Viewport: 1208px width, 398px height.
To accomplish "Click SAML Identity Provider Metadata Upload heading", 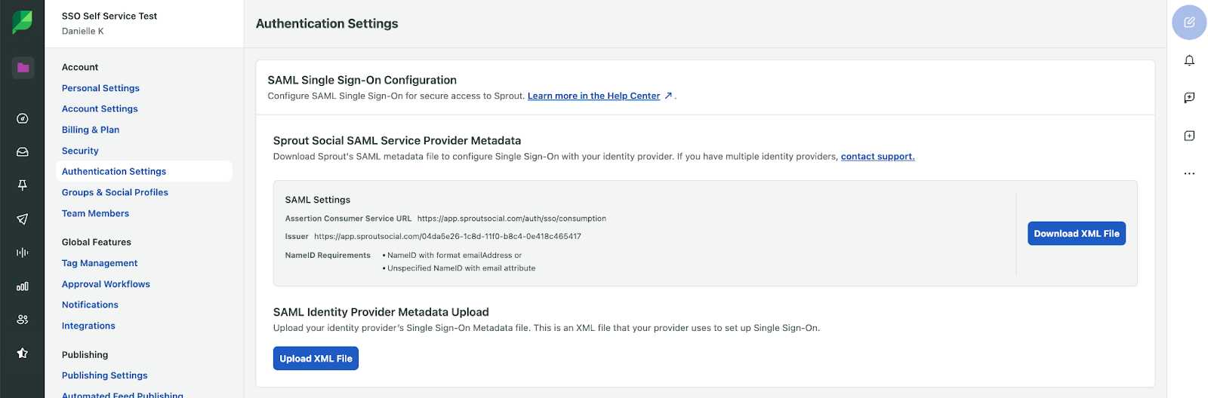I will point(381,312).
